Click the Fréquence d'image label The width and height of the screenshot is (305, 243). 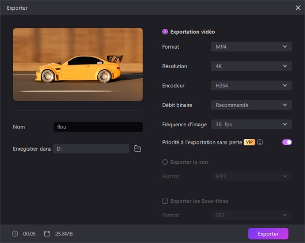click(185, 125)
